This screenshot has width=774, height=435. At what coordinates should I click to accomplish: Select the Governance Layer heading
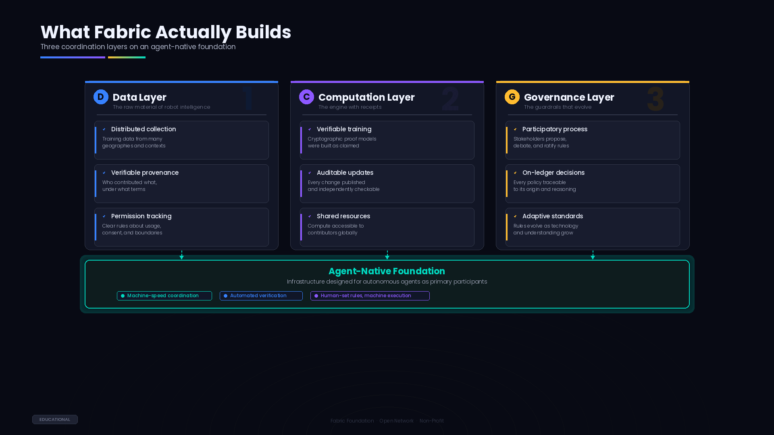[x=569, y=97]
